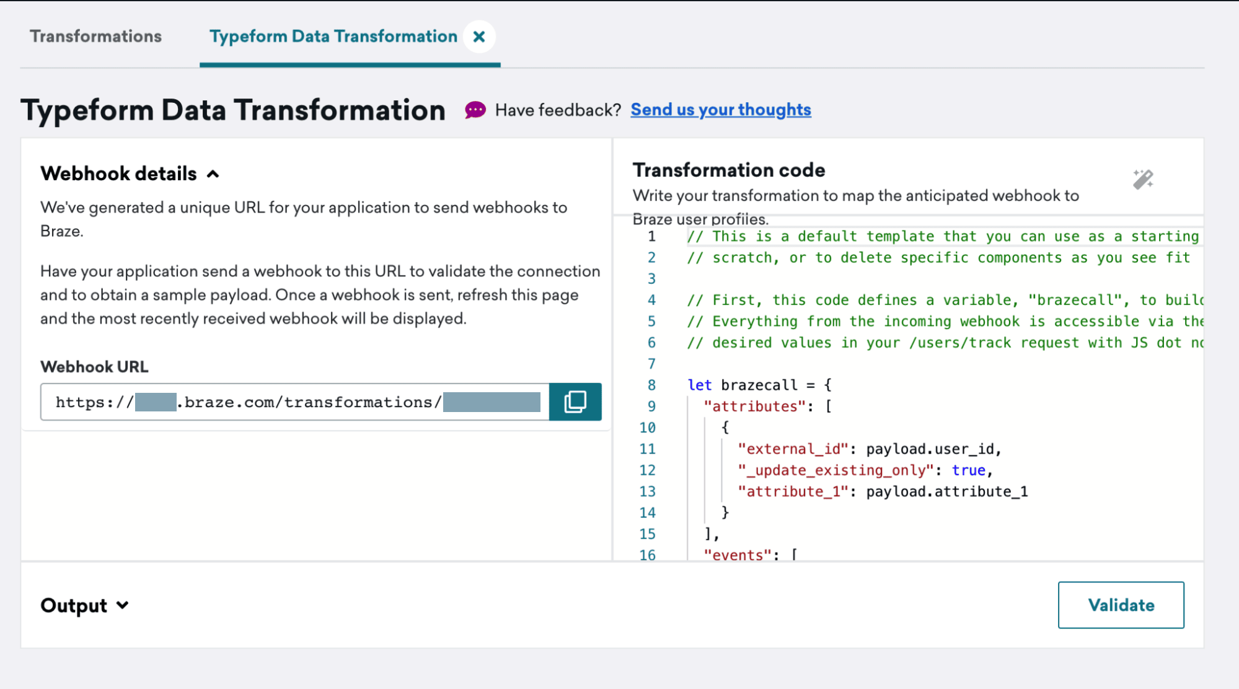
Task: Click the "external_id" code line
Action: tap(869, 449)
